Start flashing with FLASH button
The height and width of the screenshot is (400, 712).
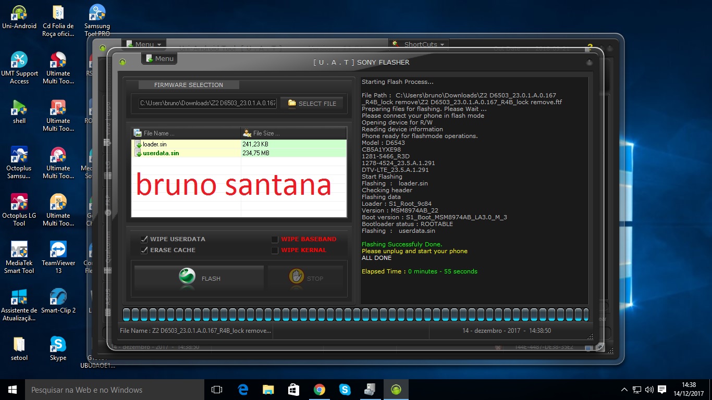[x=199, y=278]
